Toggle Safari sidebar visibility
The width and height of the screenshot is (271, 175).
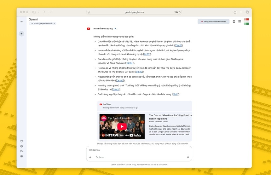pyautogui.click(x=34, y=12)
